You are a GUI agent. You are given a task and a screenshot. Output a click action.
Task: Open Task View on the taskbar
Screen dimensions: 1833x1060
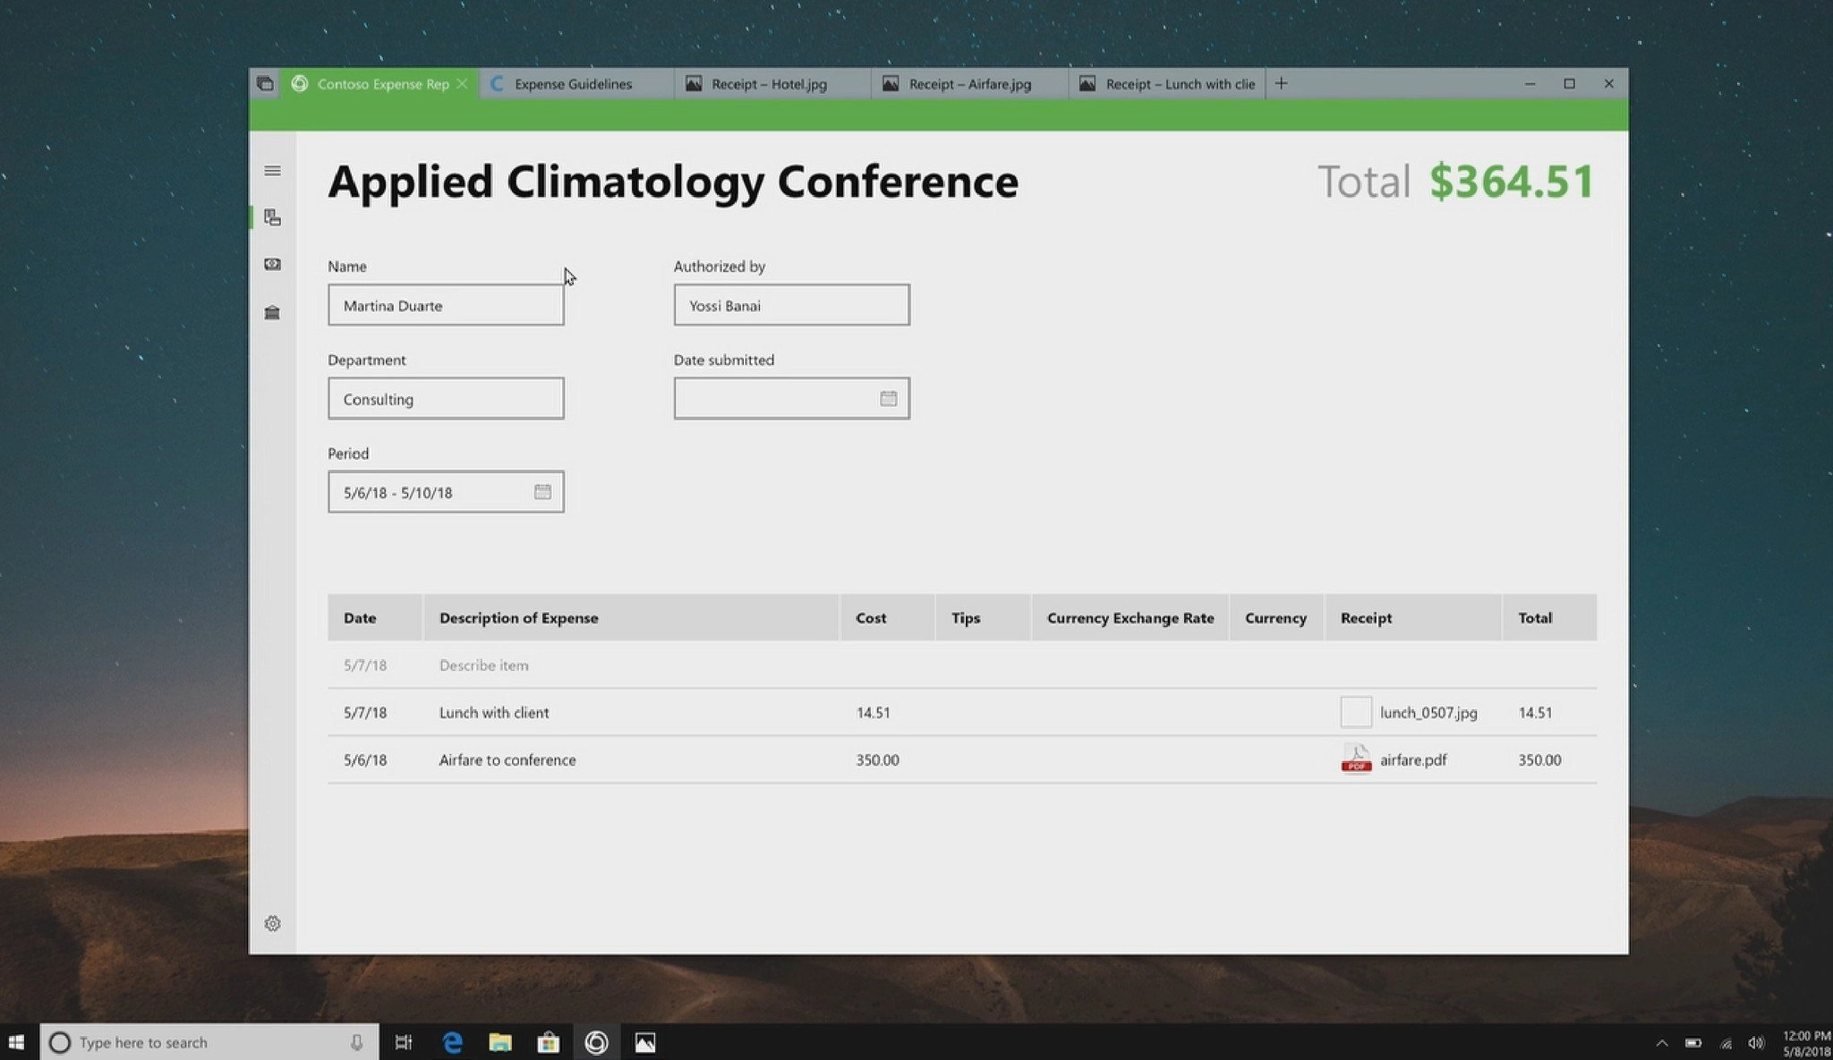(x=404, y=1042)
